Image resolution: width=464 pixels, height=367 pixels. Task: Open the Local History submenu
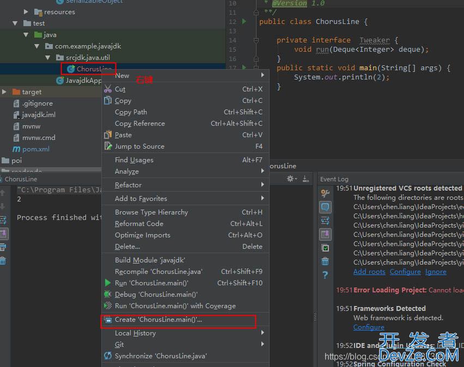[x=186, y=333]
